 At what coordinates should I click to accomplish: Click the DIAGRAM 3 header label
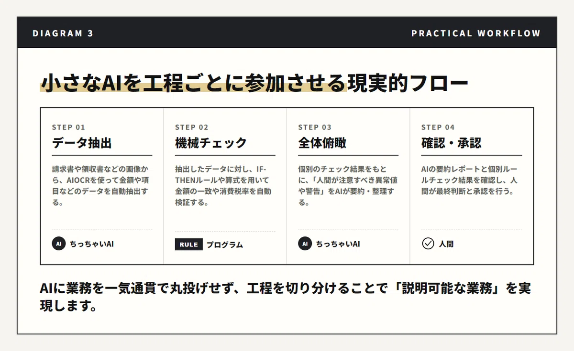pos(63,33)
